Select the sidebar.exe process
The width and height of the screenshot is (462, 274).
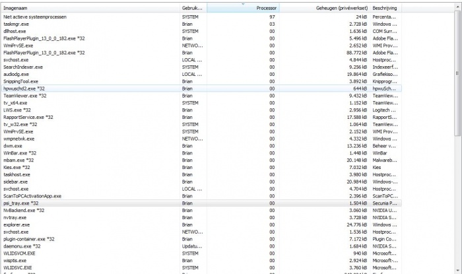pyautogui.click(x=201, y=182)
